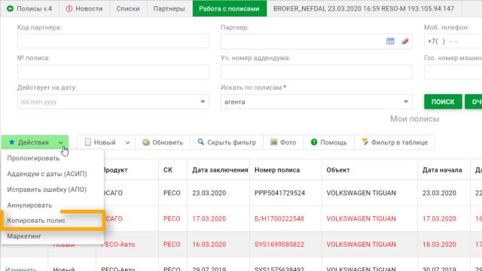The image size is (482, 271).
Task: Open the arrow next to the Новый button
Action: coord(127,142)
